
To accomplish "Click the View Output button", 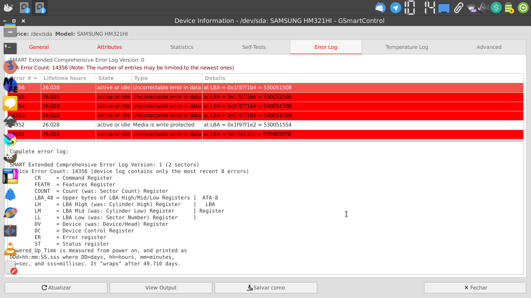I will coord(161,288).
